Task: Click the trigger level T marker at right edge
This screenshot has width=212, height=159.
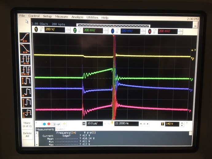Action: (x=194, y=50)
